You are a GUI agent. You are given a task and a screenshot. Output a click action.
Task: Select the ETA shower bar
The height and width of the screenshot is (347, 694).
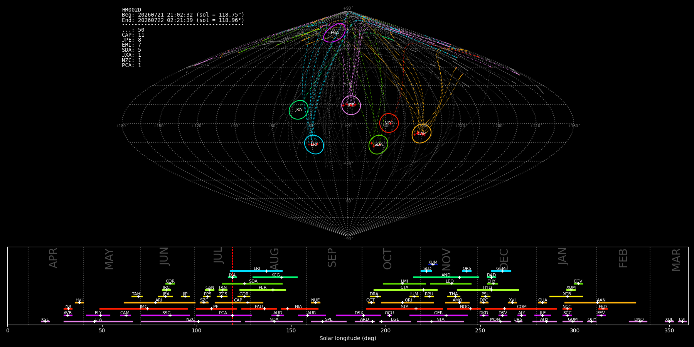tap(98, 322)
